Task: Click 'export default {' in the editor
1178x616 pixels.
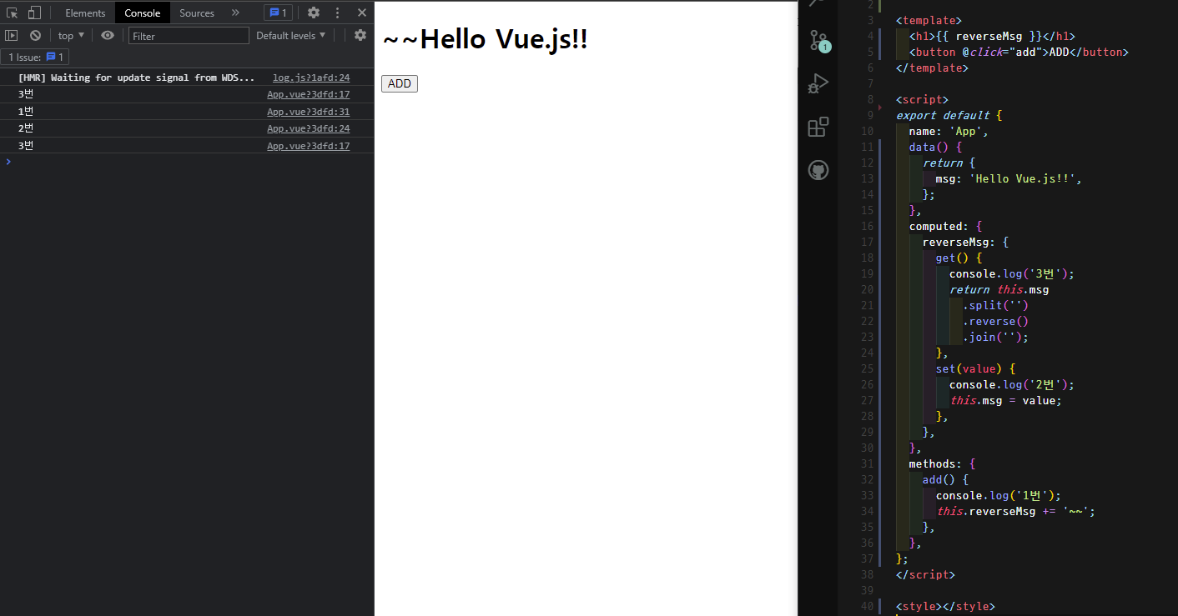Action: tap(949, 115)
